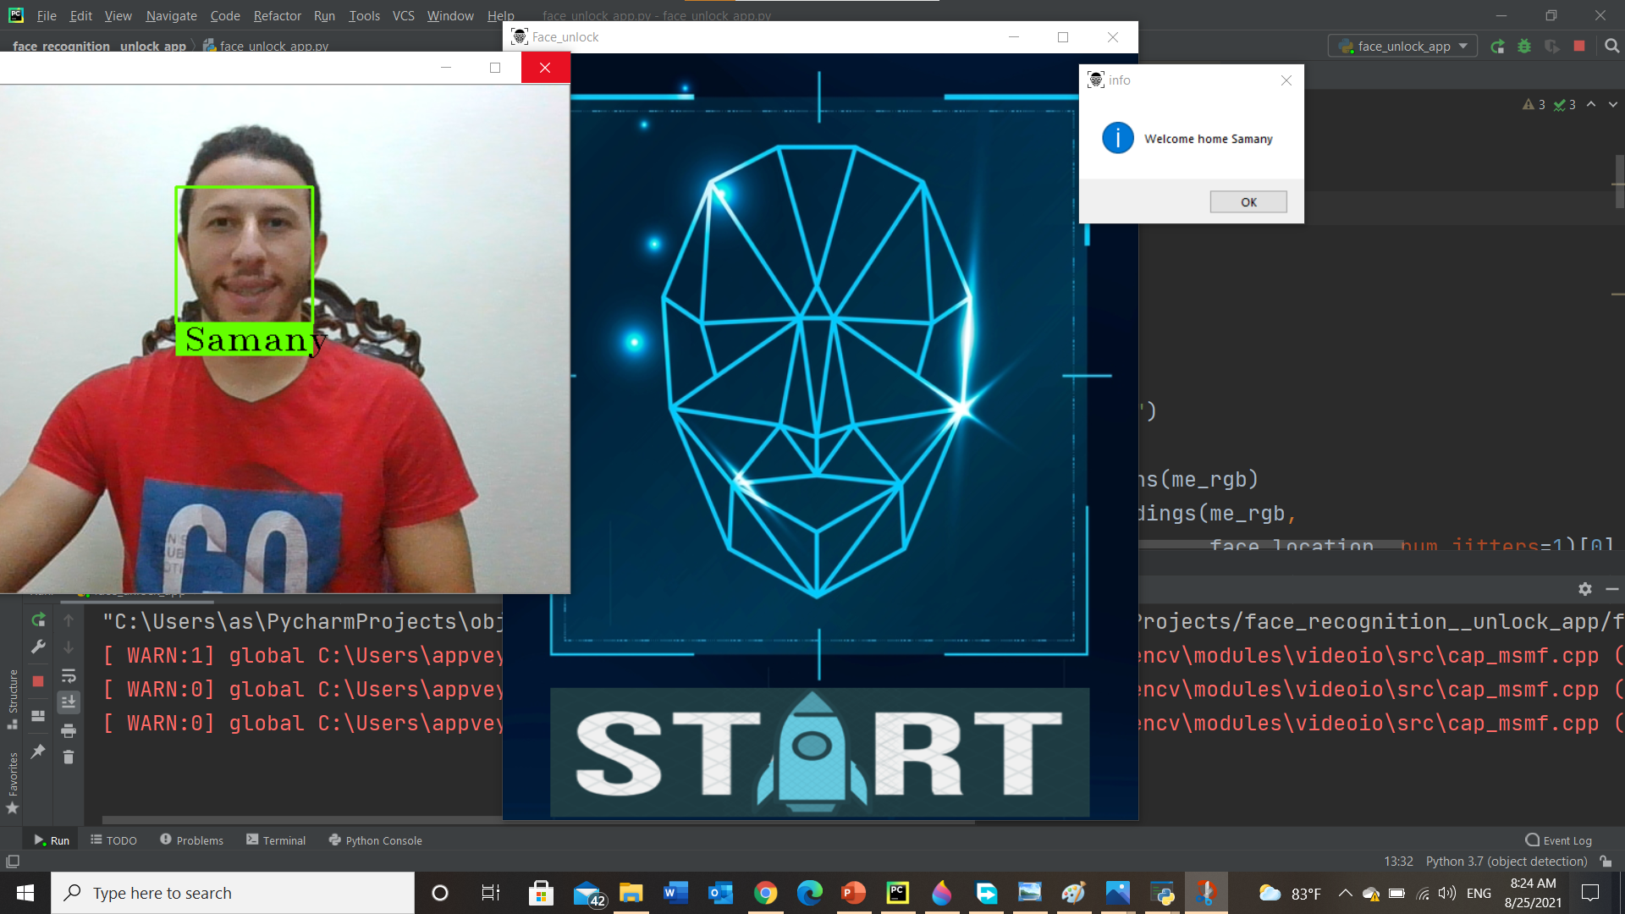Click the wrench settings icon in the Run panel
This screenshot has height=914, width=1625.
(38, 647)
